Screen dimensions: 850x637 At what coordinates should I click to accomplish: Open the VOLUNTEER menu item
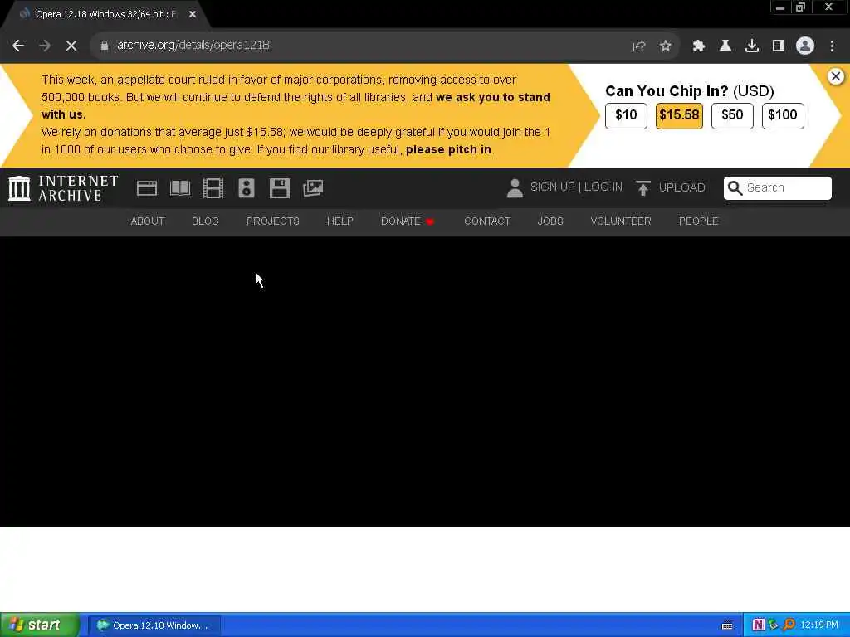pos(621,221)
